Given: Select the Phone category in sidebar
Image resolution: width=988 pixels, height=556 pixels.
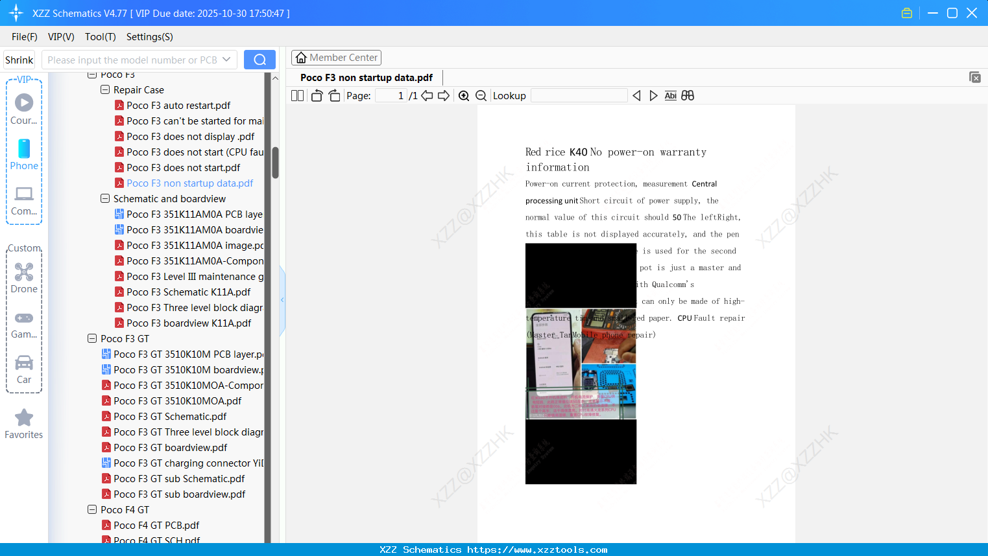Looking at the screenshot, I should coord(24,154).
